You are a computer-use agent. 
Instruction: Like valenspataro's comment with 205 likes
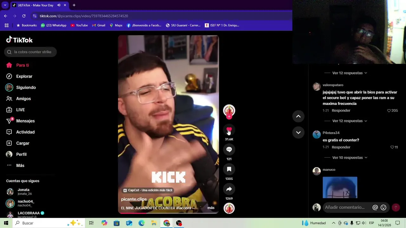[x=389, y=111]
